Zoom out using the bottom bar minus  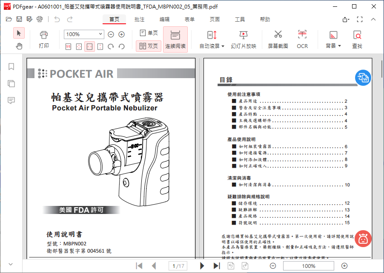[273, 266]
